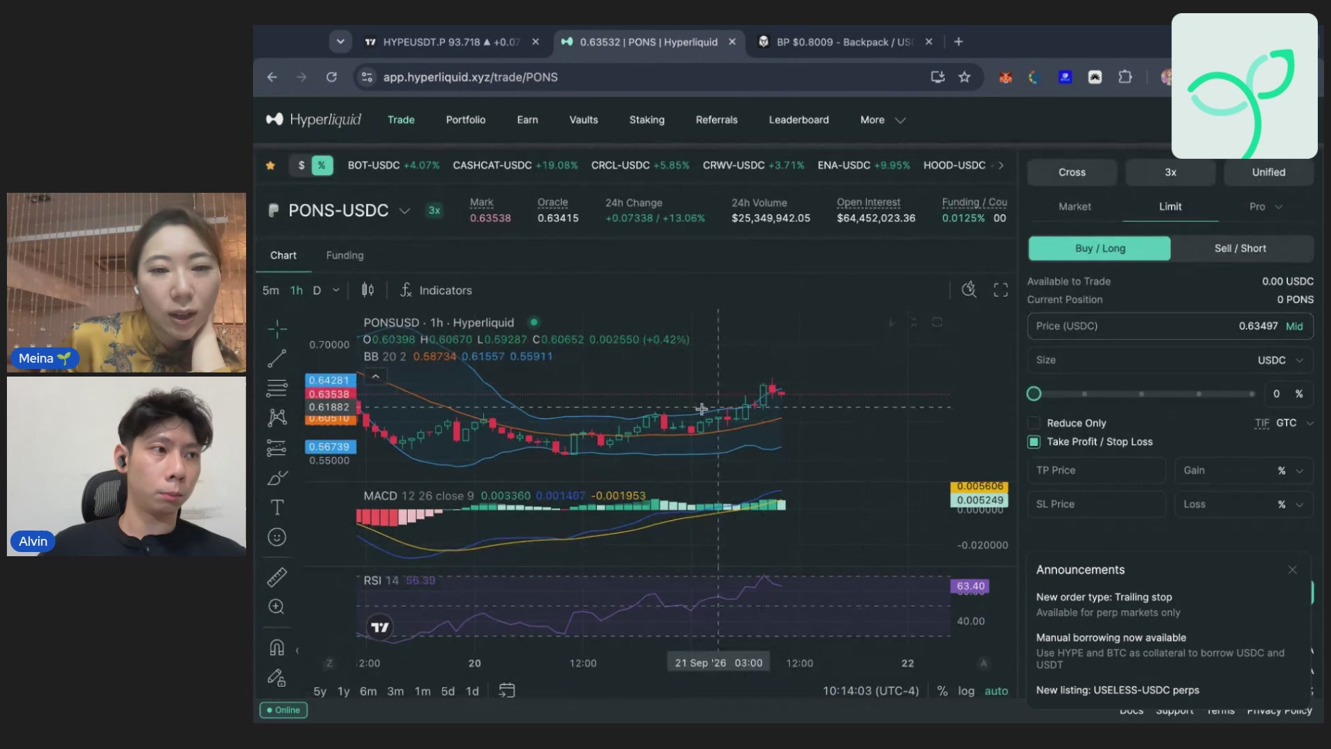1331x749 pixels.
Task: Click the TP Price input field
Action: click(x=1096, y=470)
